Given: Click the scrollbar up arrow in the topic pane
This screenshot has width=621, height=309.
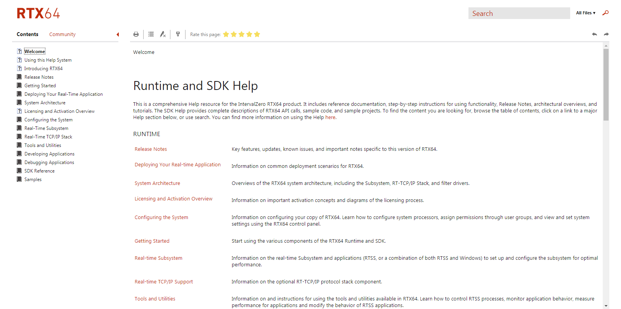Looking at the screenshot, I should pos(606,46).
